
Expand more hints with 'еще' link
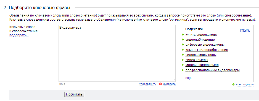tap(189, 78)
